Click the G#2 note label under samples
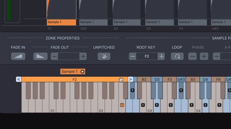Screen dimensions: 231x129 83,29
